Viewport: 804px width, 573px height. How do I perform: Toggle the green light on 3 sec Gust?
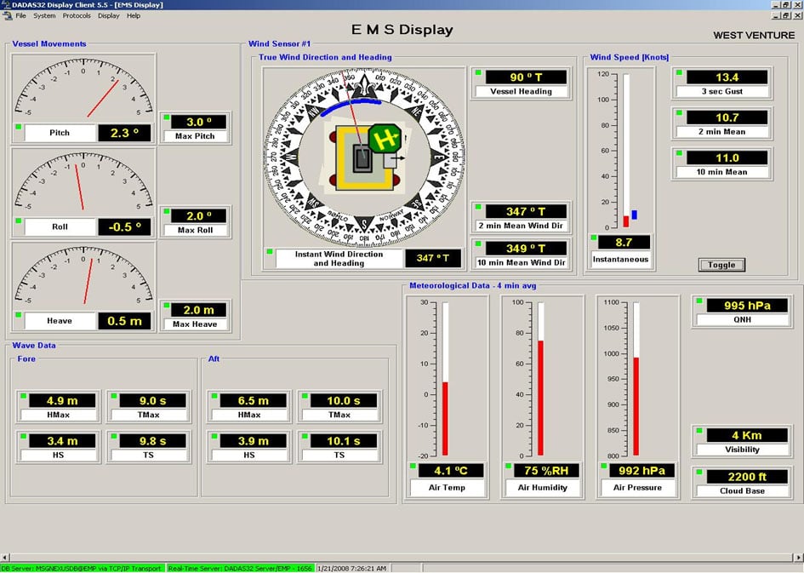point(678,73)
